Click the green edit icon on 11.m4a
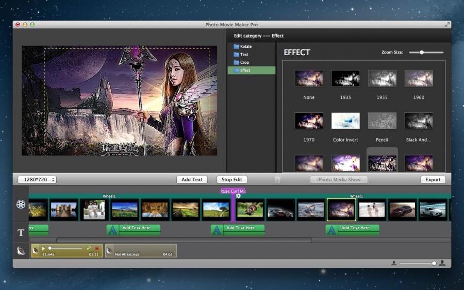This screenshot has width=464, height=290. pyautogui.click(x=89, y=248)
